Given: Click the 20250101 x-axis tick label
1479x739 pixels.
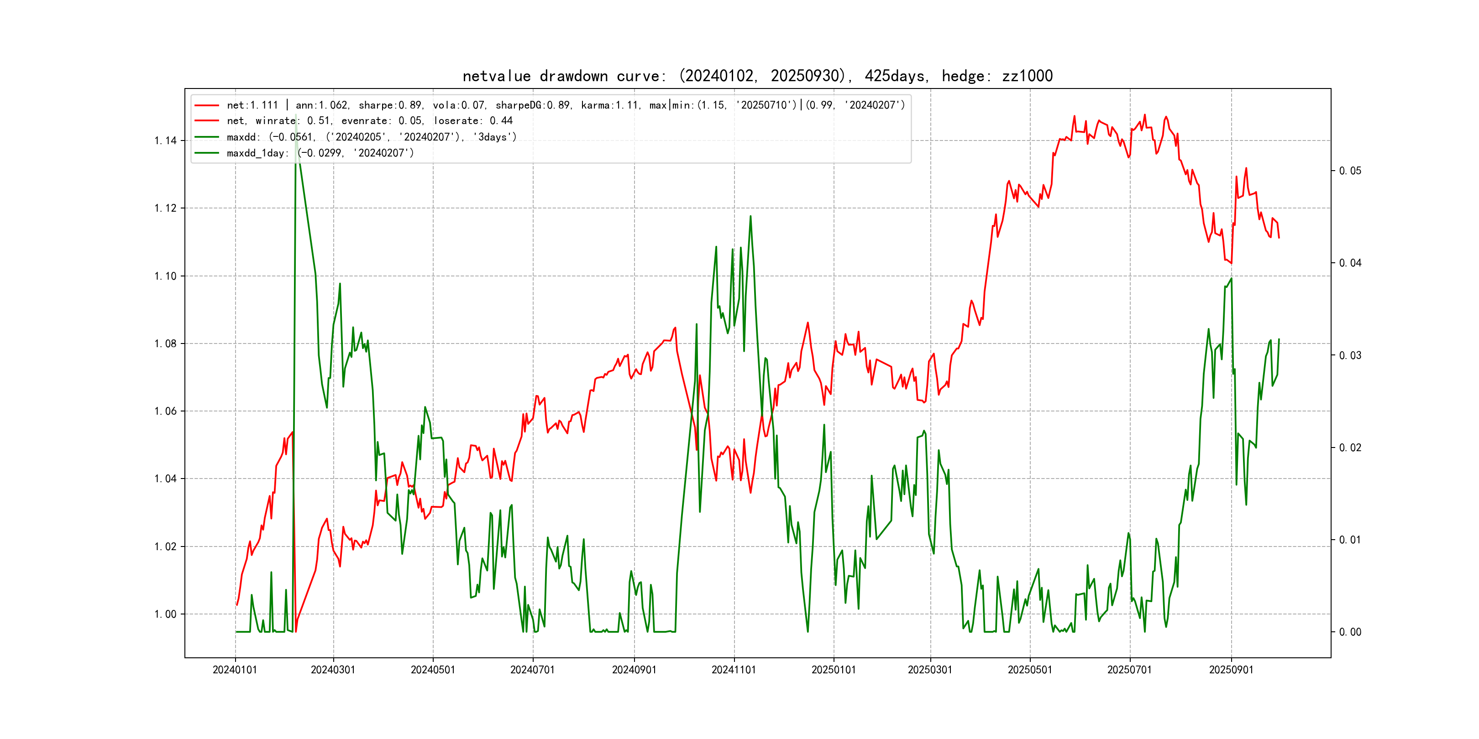Looking at the screenshot, I should tap(834, 670).
